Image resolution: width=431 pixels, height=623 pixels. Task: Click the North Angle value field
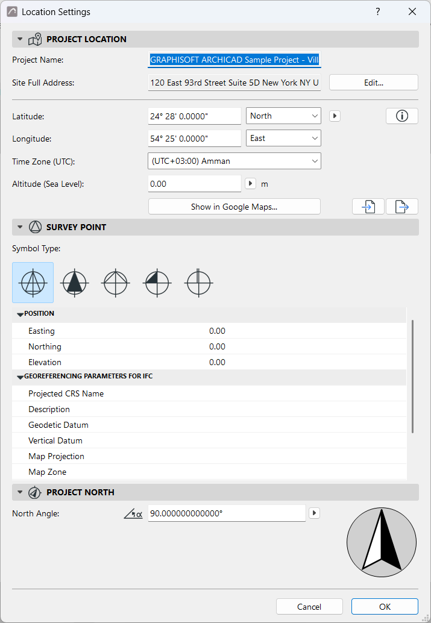pos(227,513)
